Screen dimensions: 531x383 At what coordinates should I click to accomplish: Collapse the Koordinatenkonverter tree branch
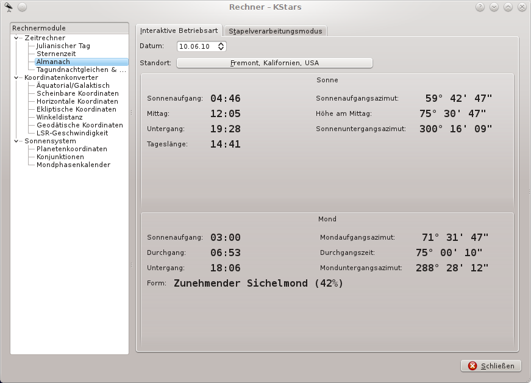pyautogui.click(x=17, y=78)
